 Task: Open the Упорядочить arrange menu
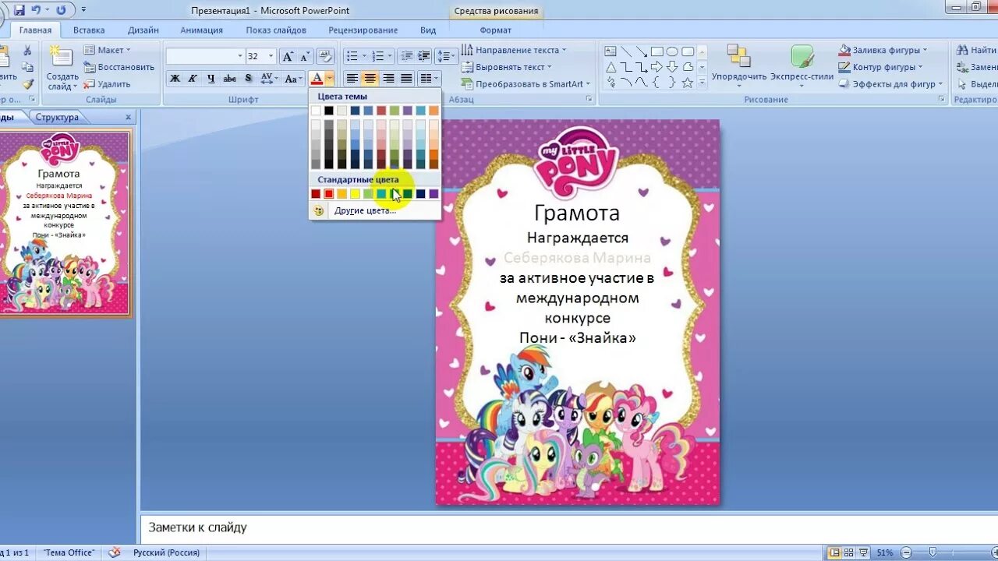click(x=739, y=65)
